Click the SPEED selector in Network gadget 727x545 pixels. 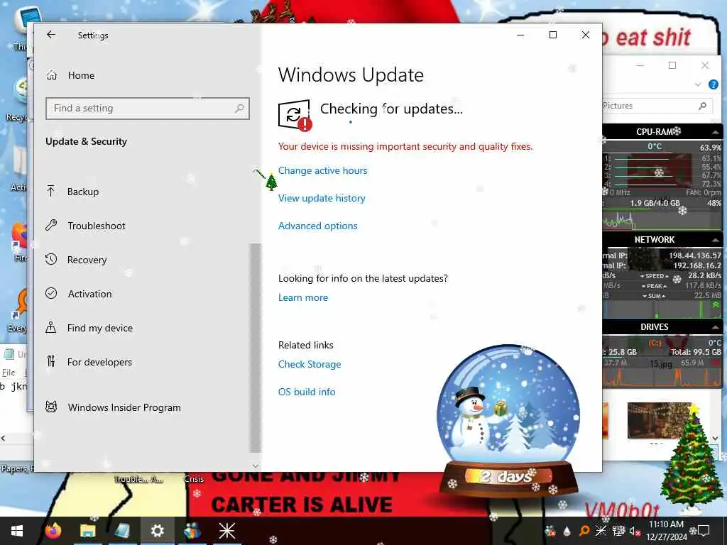click(x=654, y=276)
